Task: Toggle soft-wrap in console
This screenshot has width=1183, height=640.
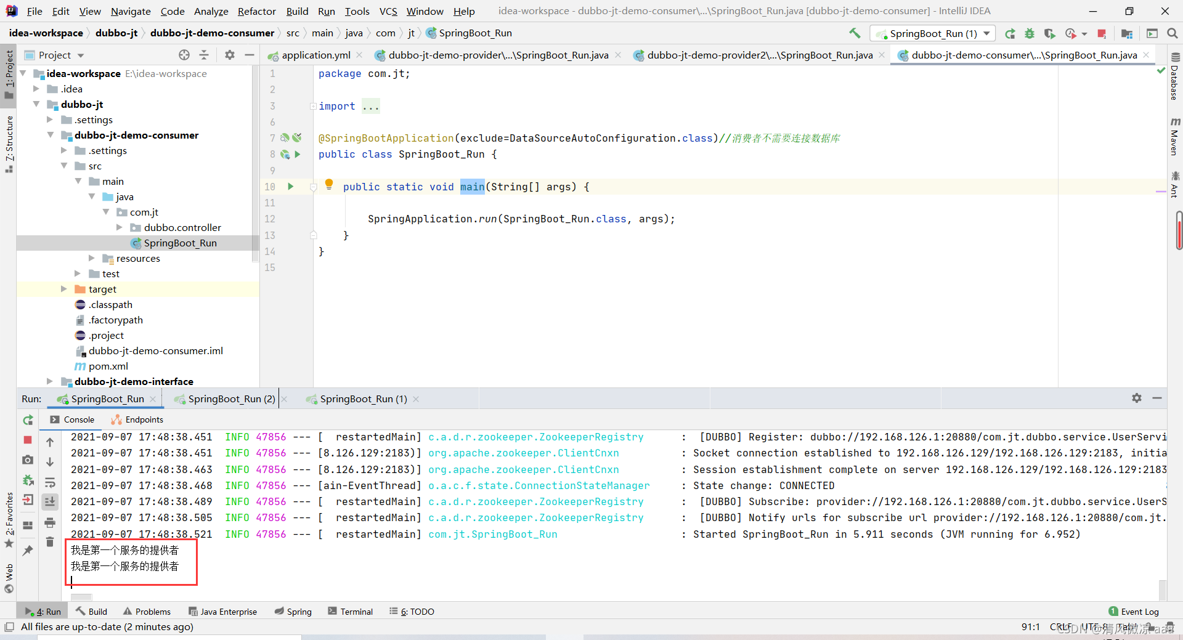Action: coord(50,482)
